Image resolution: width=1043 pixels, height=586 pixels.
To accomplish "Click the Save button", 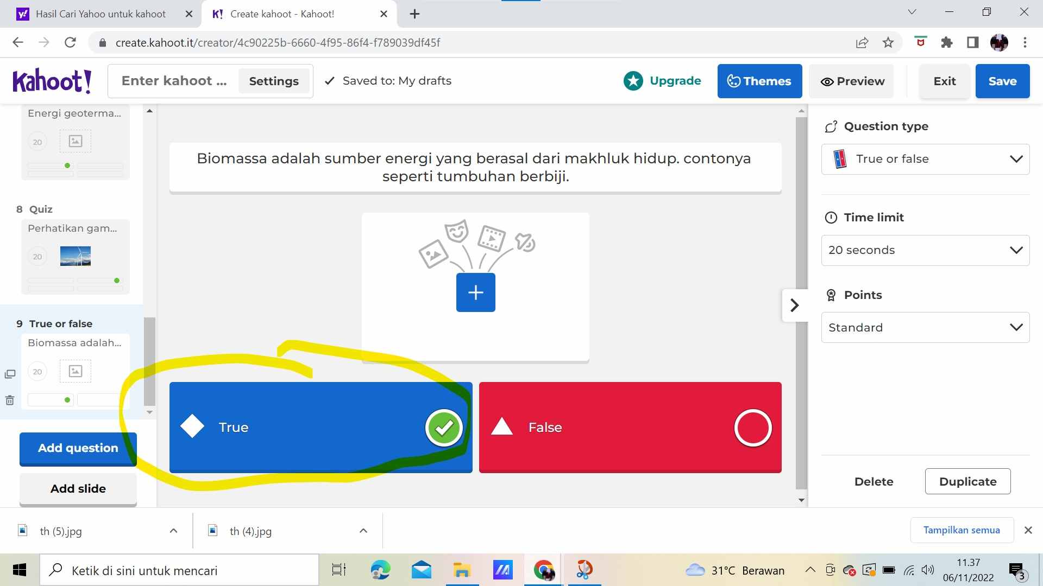I will click(x=1002, y=81).
